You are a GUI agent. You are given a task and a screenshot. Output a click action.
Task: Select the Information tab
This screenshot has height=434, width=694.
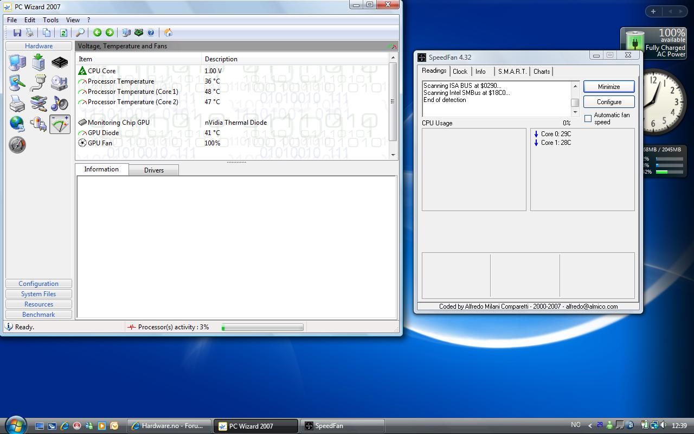click(101, 169)
